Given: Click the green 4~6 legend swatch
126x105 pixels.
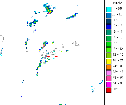Looking at the screenshot, I should coord(109,38).
